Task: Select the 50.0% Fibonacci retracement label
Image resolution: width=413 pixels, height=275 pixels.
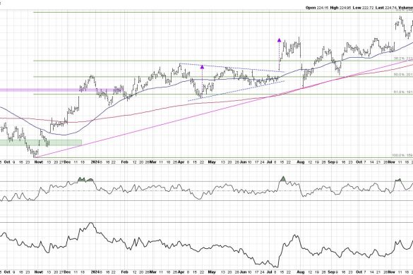Action: pos(403,75)
